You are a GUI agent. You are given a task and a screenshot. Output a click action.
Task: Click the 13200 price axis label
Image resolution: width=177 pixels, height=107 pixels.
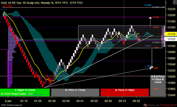click(171, 15)
